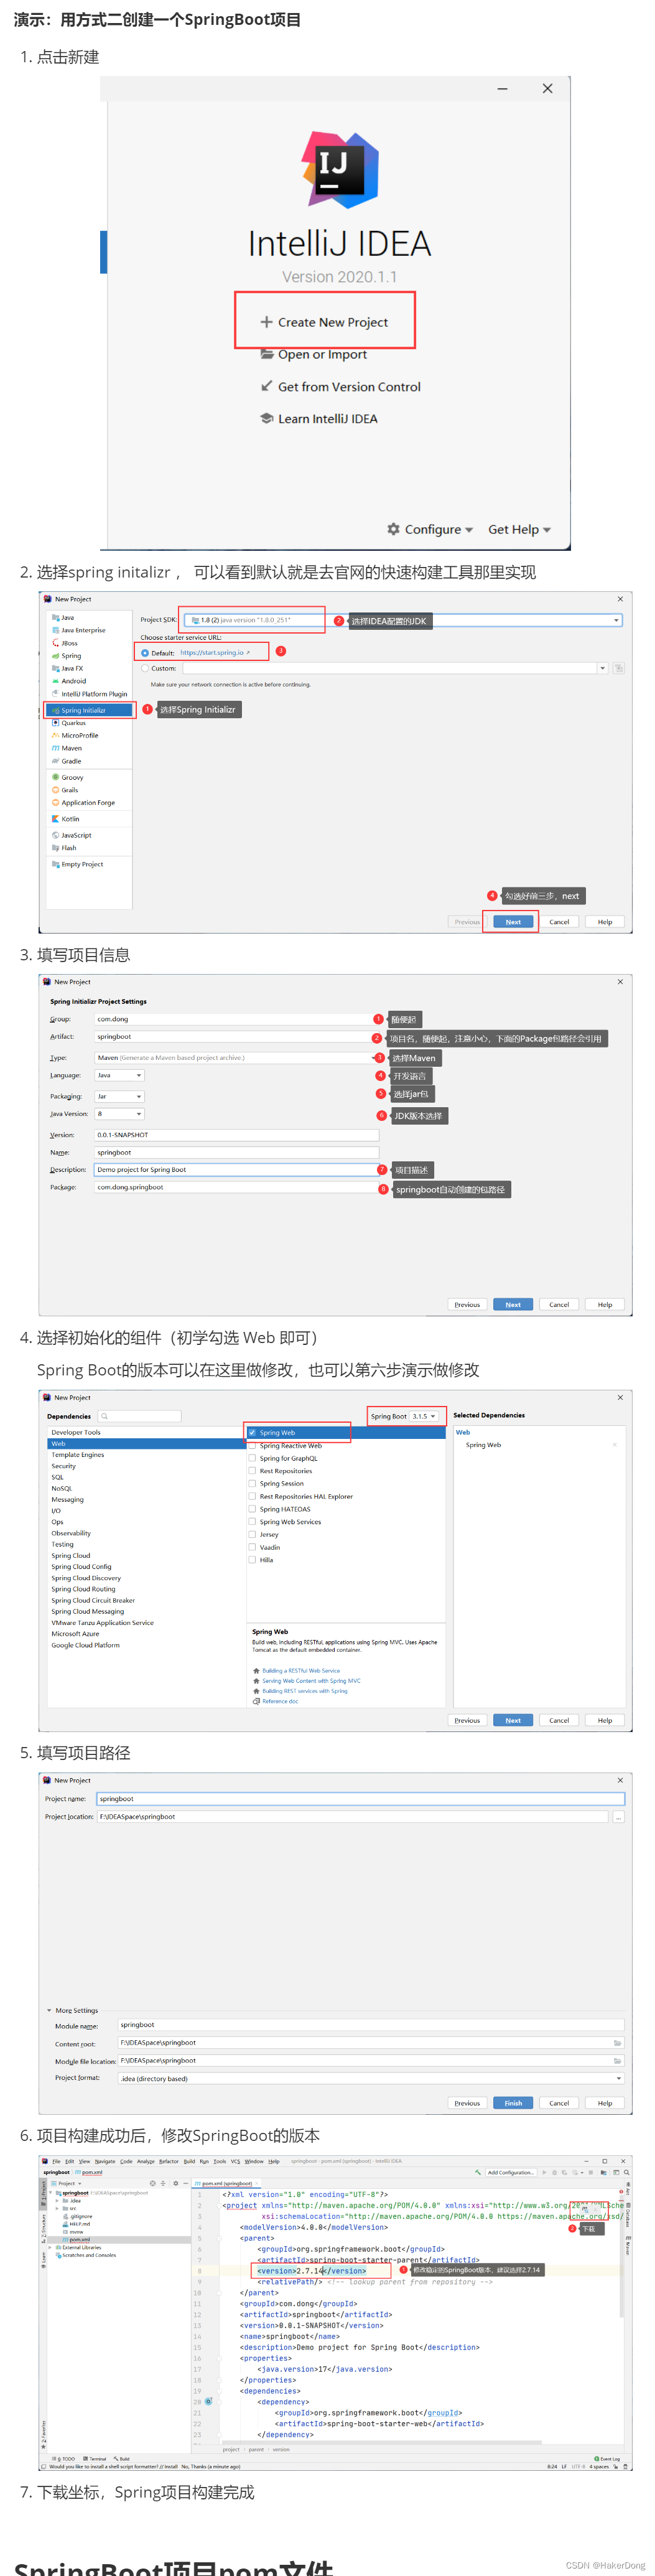
Task: Browse for Content root folder icon
Action: coord(617,2043)
